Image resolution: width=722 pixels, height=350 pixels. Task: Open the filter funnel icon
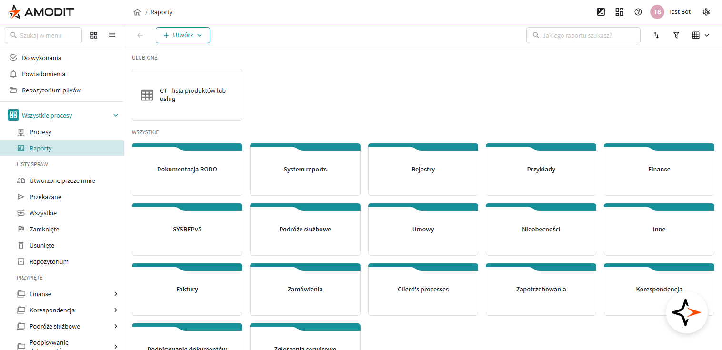676,35
